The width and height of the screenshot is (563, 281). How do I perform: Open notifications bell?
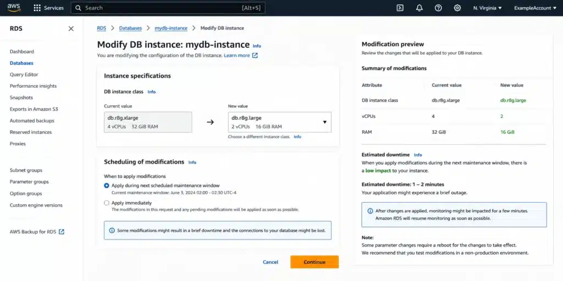(x=419, y=8)
